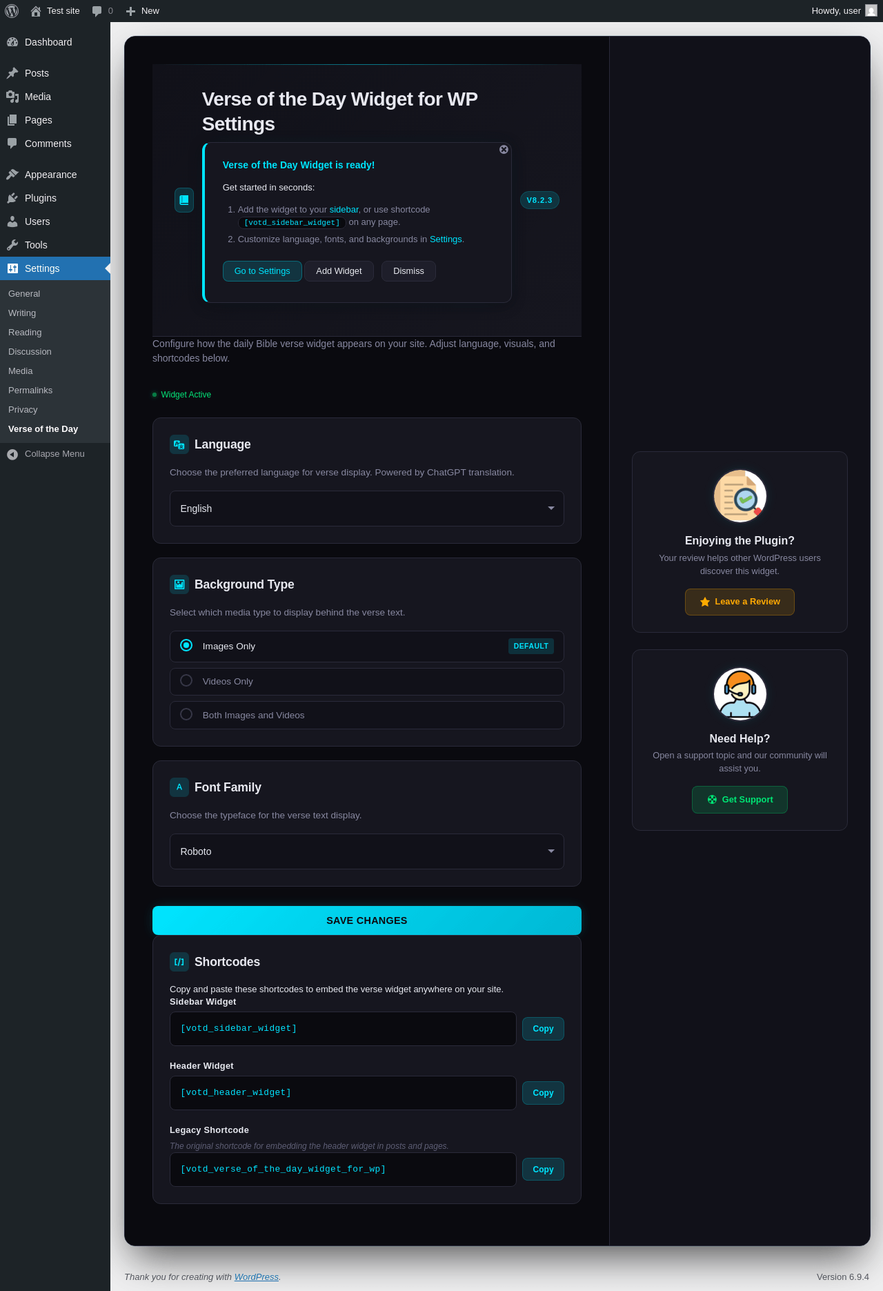
Task: Expand the Roboto font family dropdown
Action: point(367,851)
